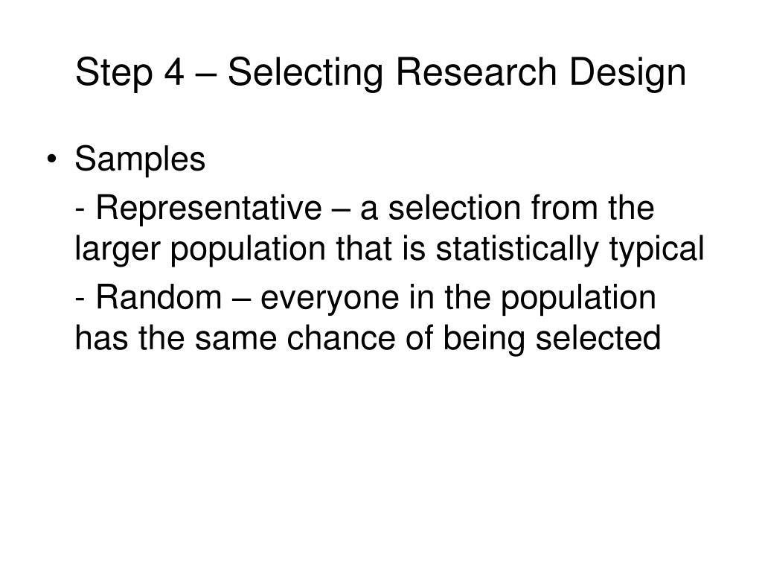The height and width of the screenshot is (572, 762).
Task: Click the number '4' in the title
Action: click(174, 72)
